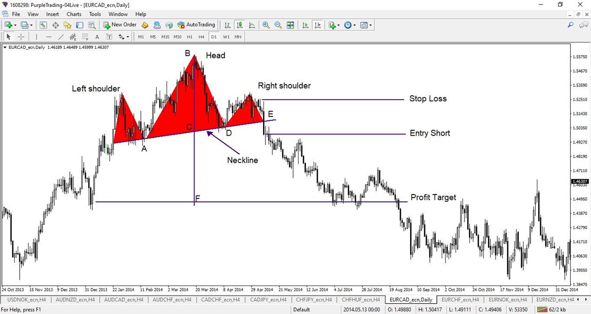This screenshot has width=591, height=314.
Task: Tile windows with the grid icon
Action: coord(290,25)
